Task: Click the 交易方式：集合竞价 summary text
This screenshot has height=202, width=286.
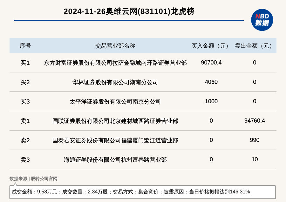Action: click(x=135, y=192)
